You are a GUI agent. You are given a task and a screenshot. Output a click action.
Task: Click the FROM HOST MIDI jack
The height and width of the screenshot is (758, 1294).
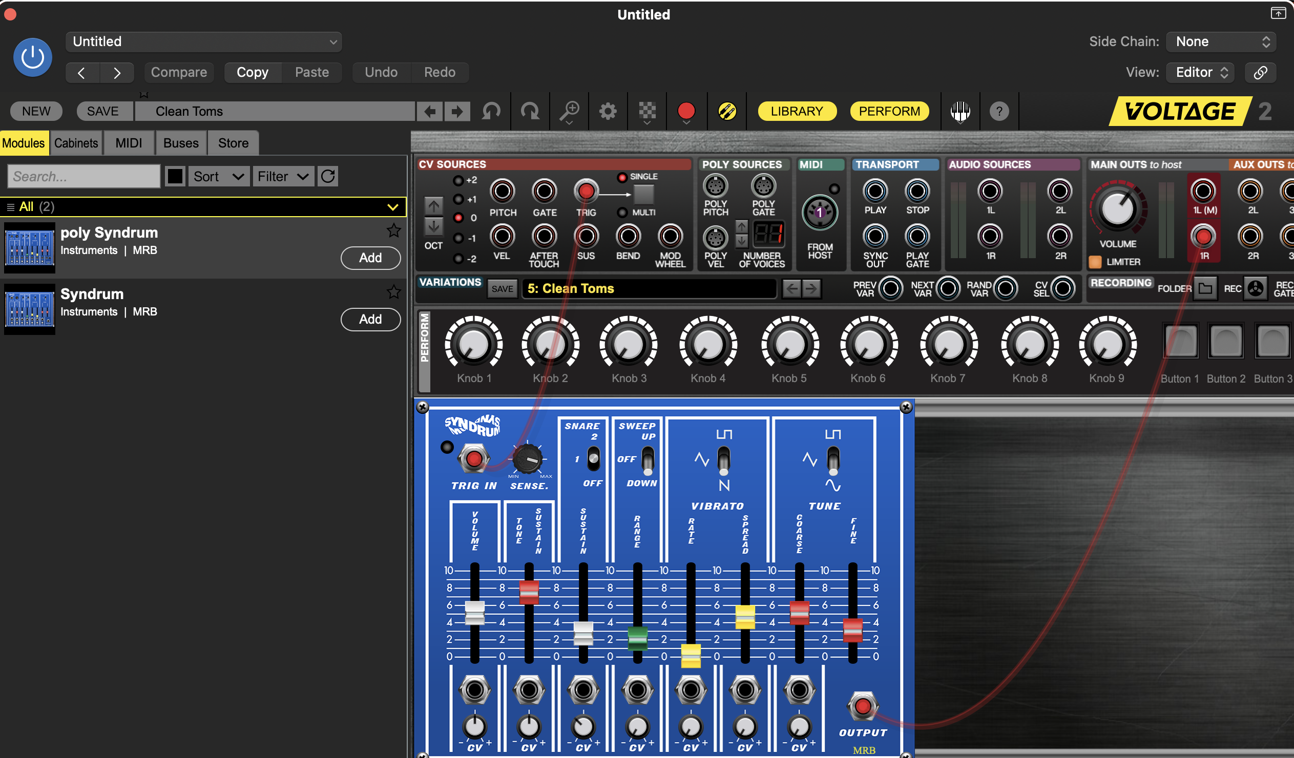pos(820,213)
